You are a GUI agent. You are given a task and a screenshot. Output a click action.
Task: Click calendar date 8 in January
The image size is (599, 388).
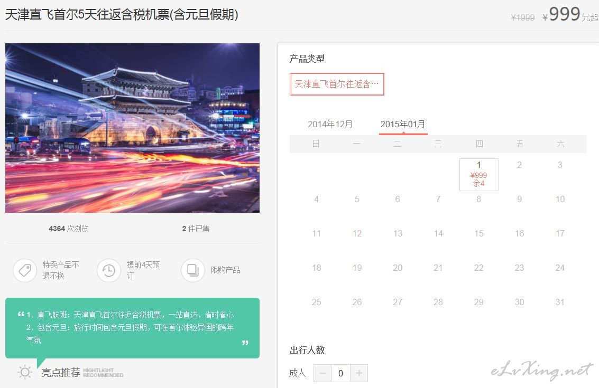pos(478,199)
